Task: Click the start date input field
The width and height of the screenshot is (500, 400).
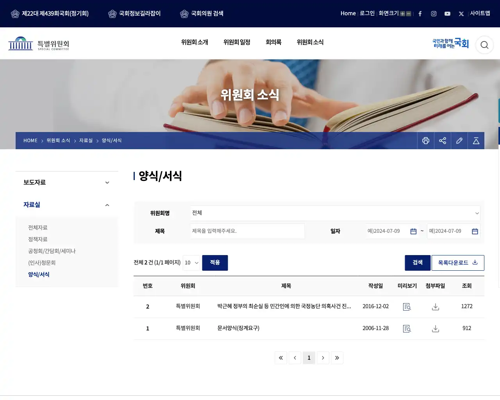Action: 392,231
